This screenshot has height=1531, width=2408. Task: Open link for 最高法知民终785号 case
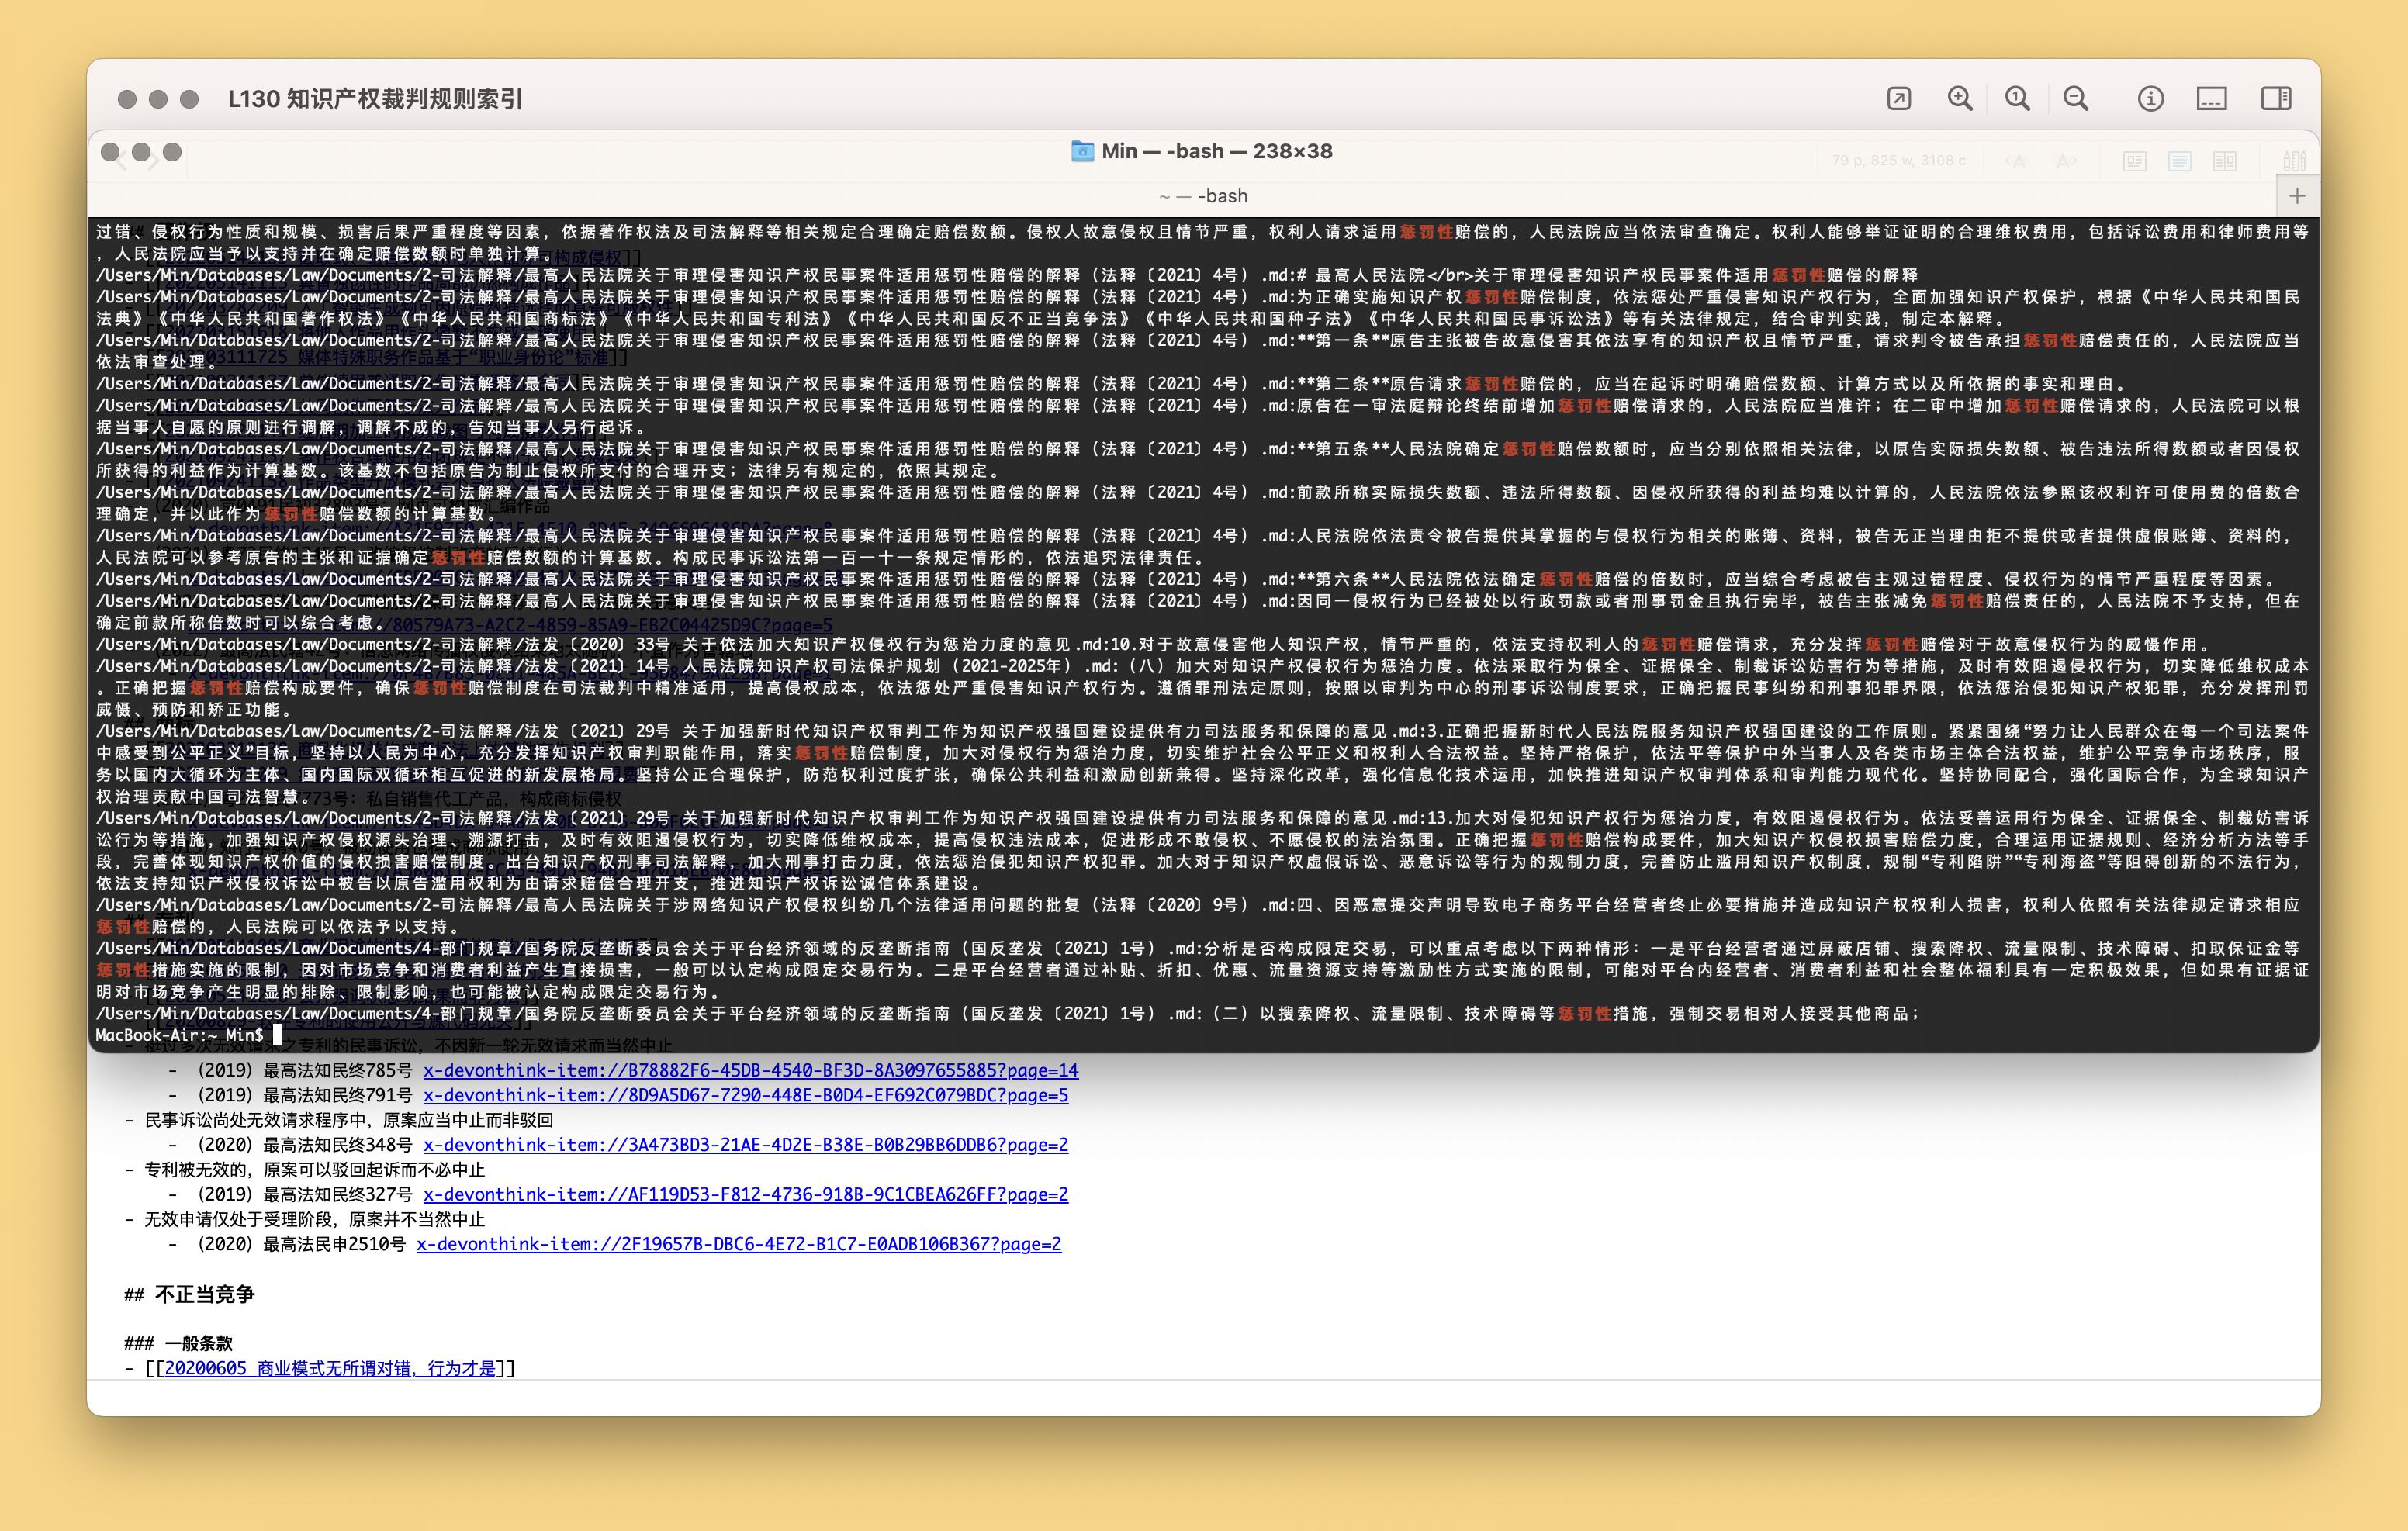tap(750, 1070)
